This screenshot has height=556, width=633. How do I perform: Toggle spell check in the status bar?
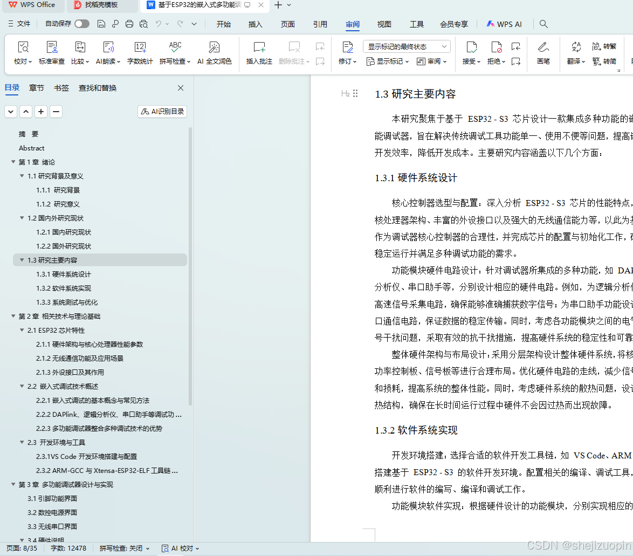click(x=121, y=548)
